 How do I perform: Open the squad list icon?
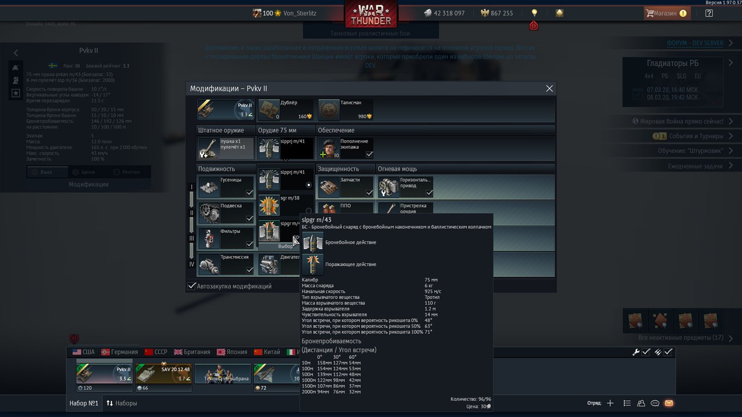tap(627, 403)
